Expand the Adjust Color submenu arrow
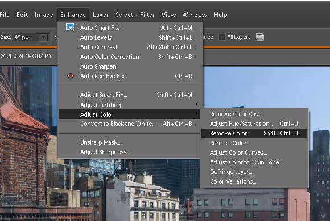Viewport: 330px width, 221px height. (196, 114)
